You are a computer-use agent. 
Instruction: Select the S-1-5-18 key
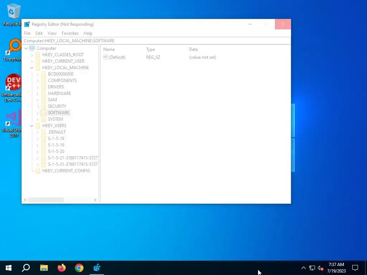(56, 139)
